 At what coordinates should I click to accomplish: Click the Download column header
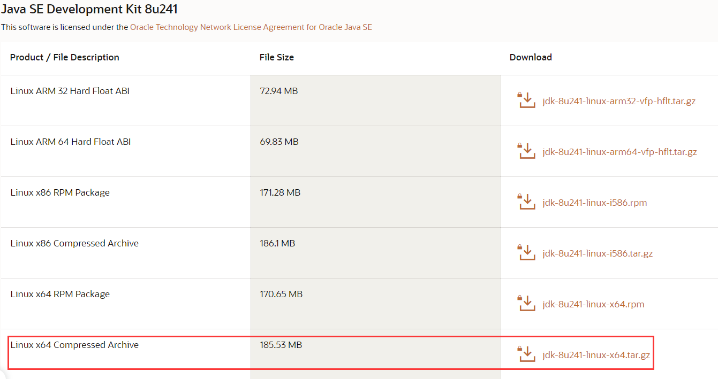[x=531, y=57]
